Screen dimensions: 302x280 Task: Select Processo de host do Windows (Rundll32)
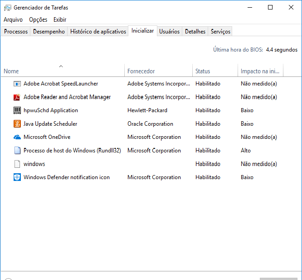pos(72,151)
